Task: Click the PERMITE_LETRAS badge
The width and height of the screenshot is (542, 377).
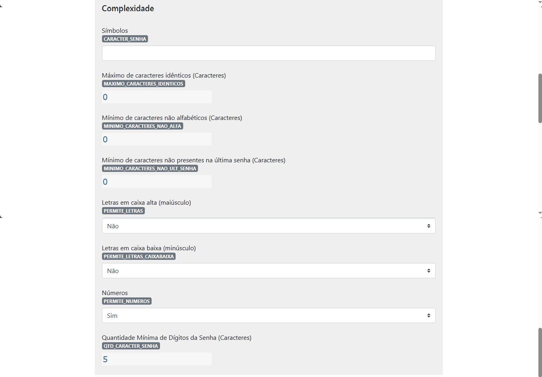Action: (x=123, y=211)
